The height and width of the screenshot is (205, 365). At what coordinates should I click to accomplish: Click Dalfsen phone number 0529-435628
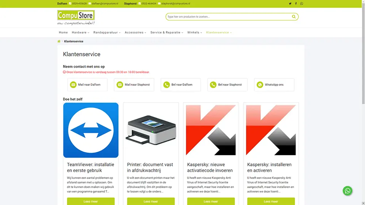(x=79, y=3)
